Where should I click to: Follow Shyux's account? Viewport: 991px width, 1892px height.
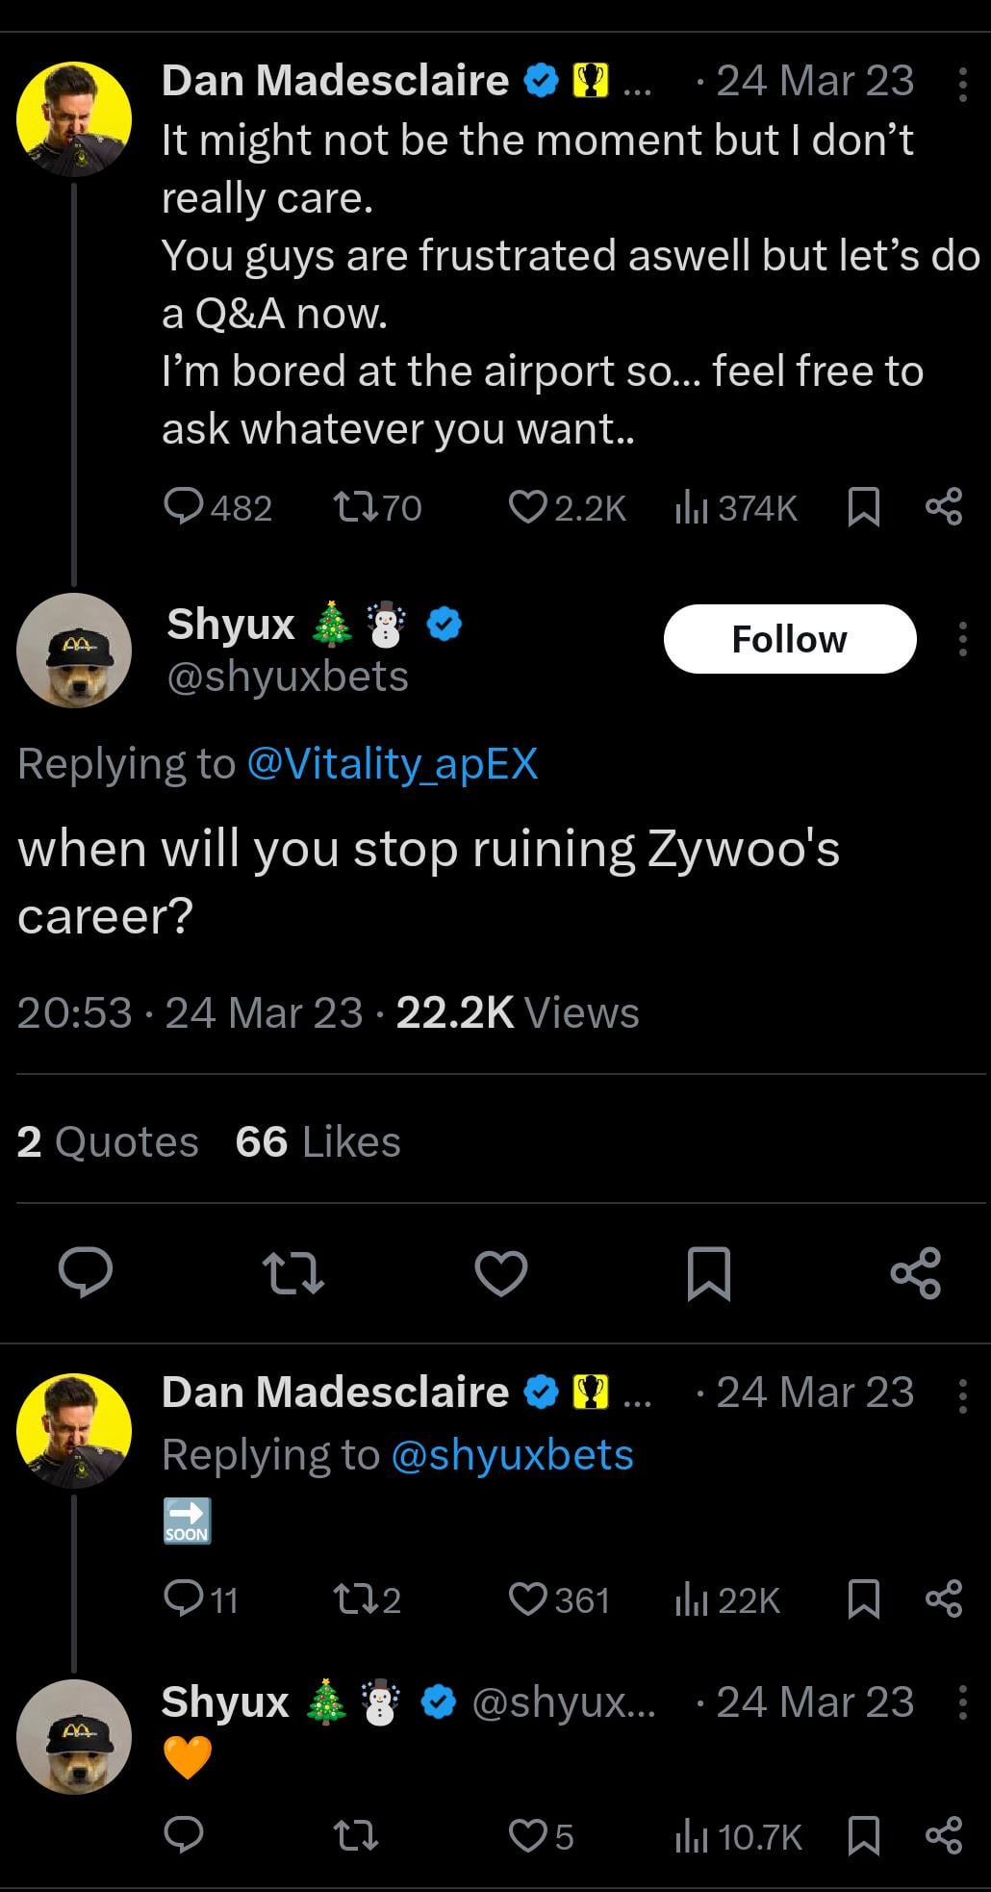(x=789, y=639)
